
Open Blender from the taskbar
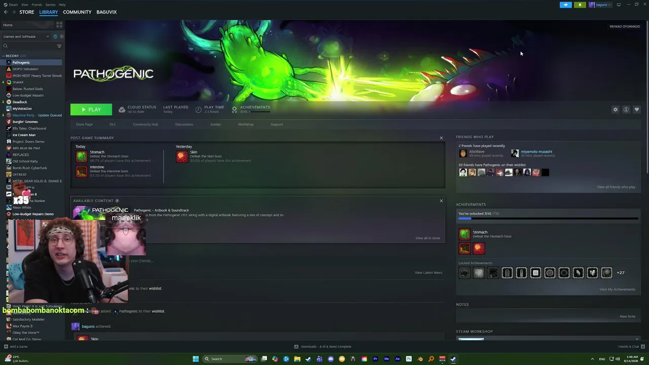420,359
